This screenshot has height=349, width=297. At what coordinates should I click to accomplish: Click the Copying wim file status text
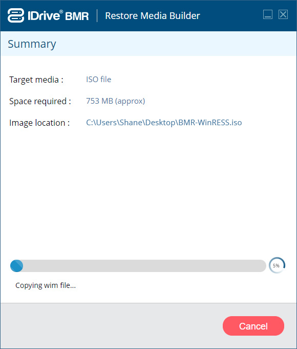point(46,285)
